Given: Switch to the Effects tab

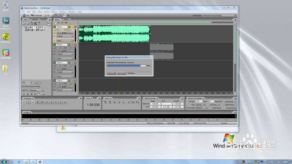Looking at the screenshot, I should click(35, 19).
